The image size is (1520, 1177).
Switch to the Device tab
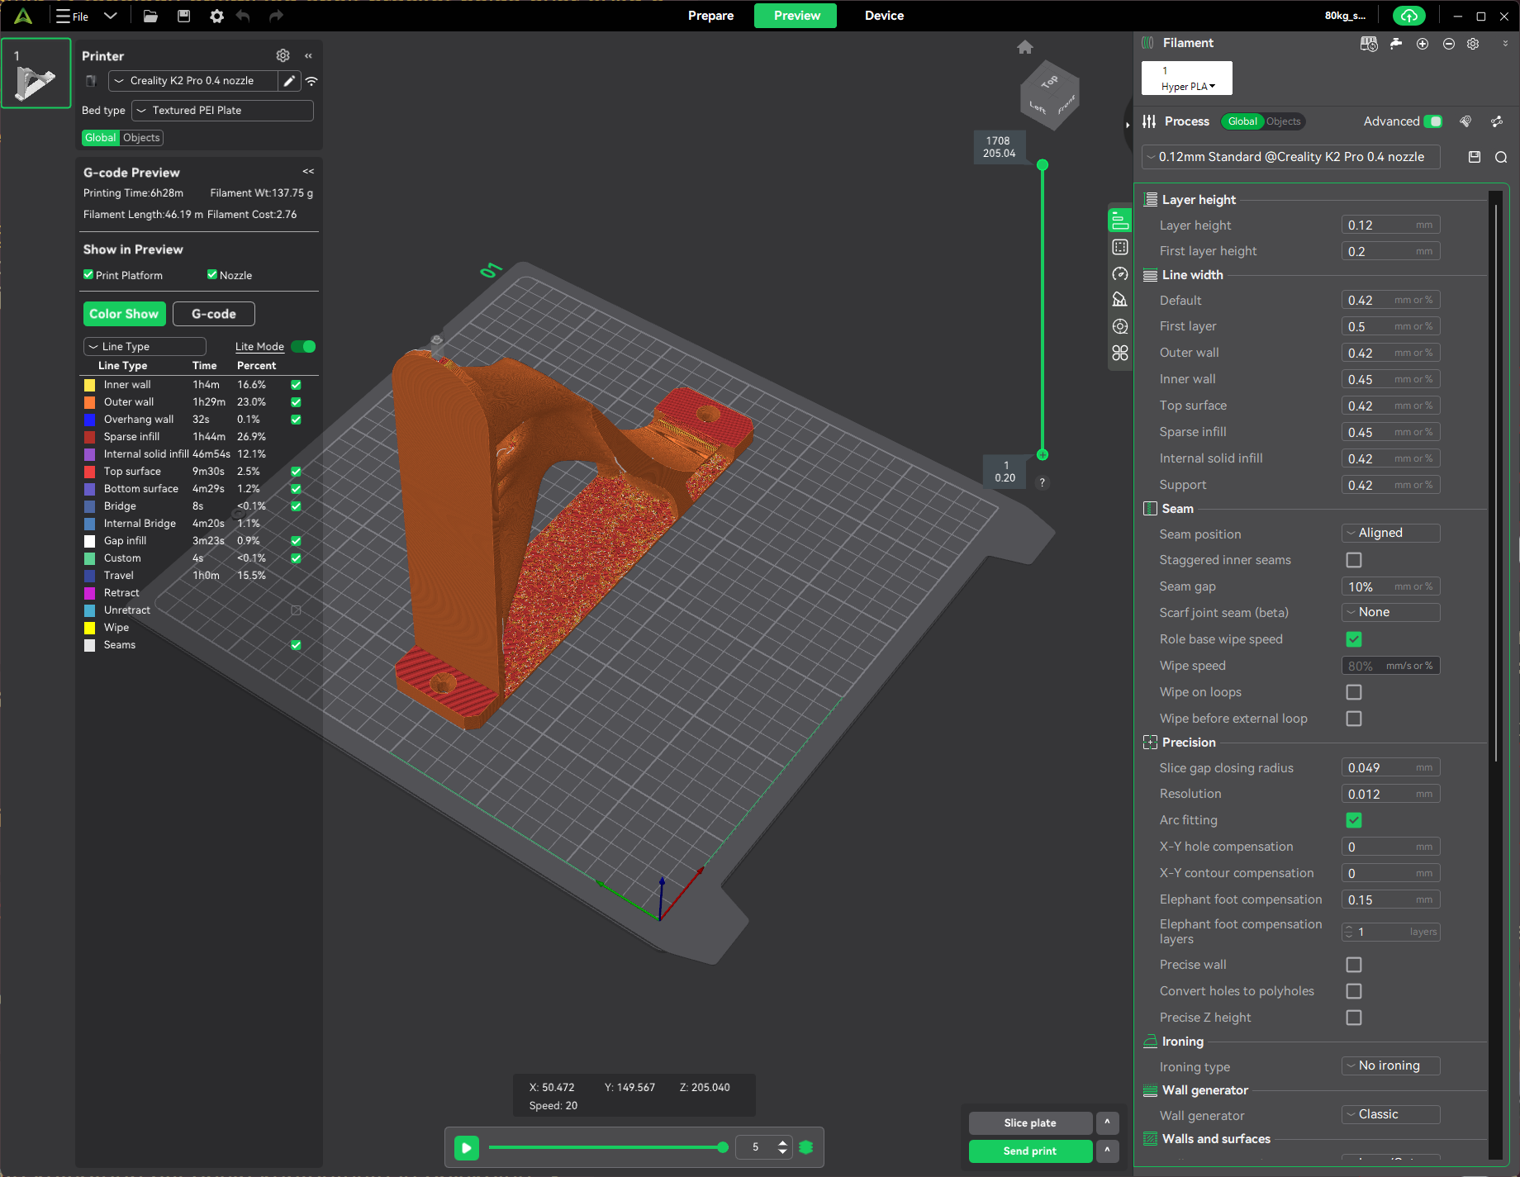[x=884, y=16]
